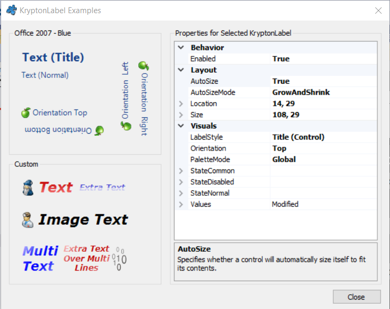Expand the Location property
Viewport: 390px width, 309px height.
(181, 104)
